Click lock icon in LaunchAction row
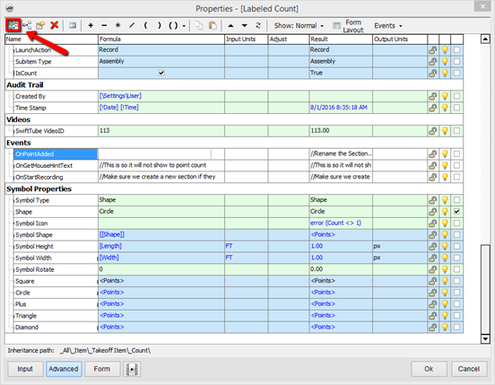495x385 pixels. 432,50
